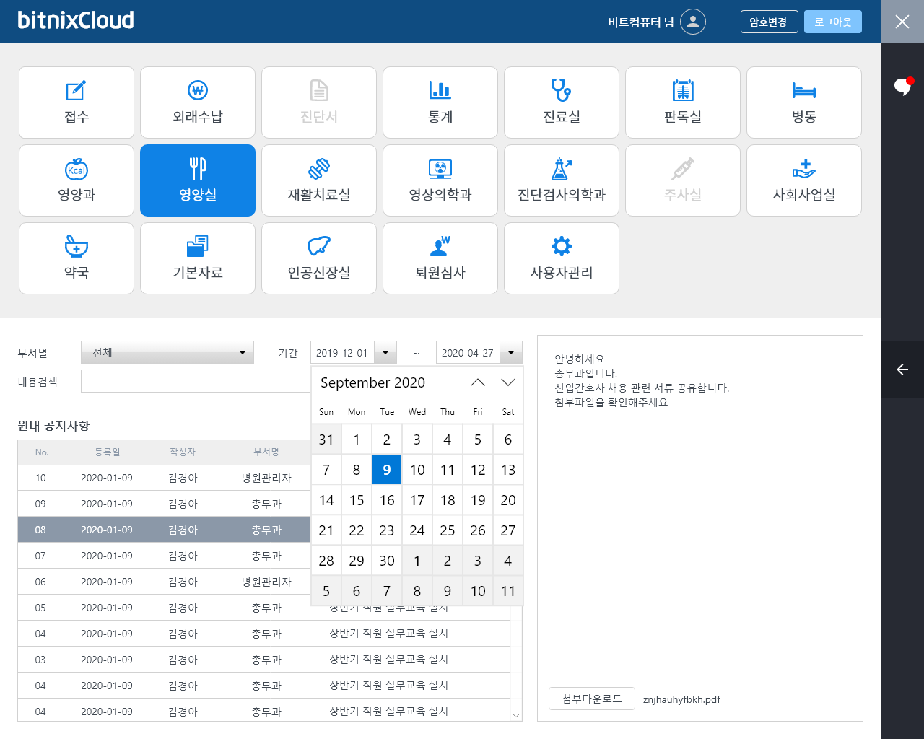Select September 15 in the calendar
Image resolution: width=924 pixels, height=739 pixels.
357,500
